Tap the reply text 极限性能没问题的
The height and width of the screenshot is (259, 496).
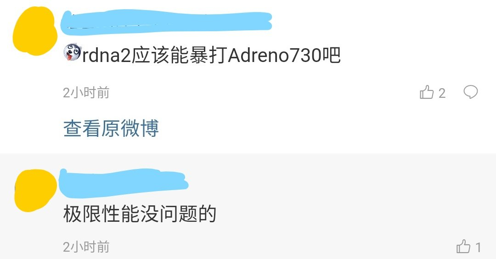(x=140, y=214)
